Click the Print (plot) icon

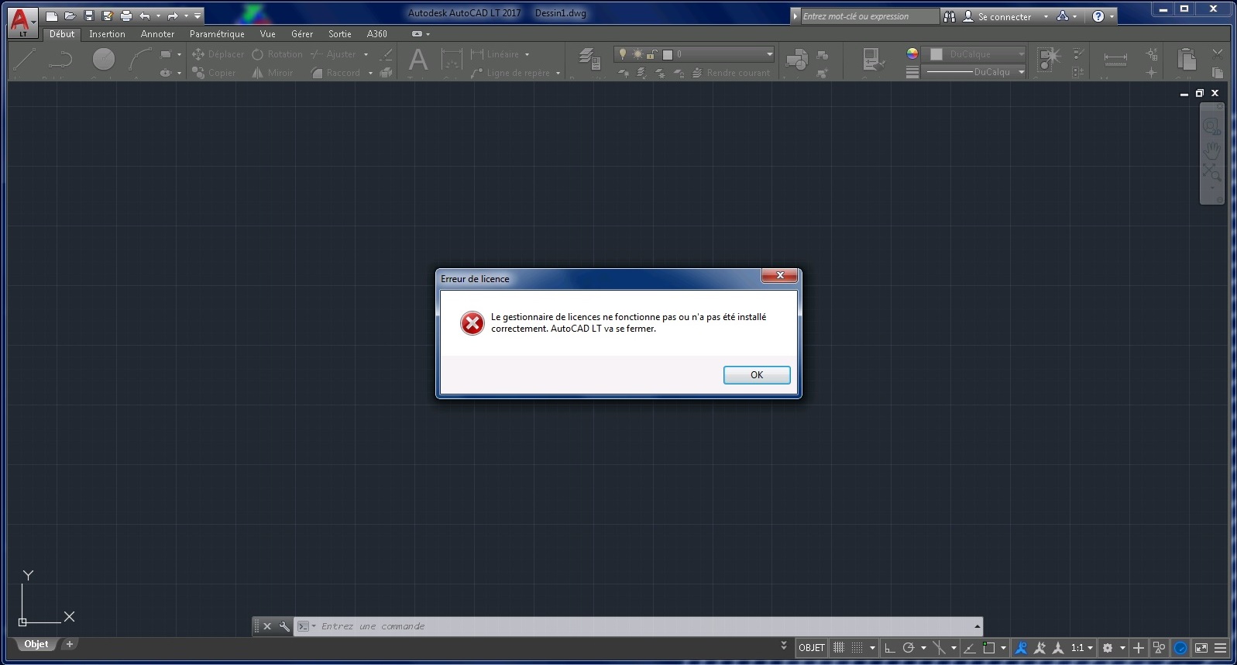(x=126, y=16)
